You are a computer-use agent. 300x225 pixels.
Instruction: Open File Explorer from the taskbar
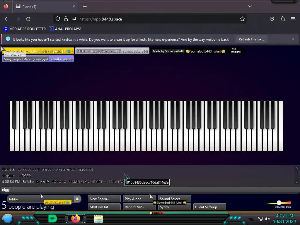[98, 219]
